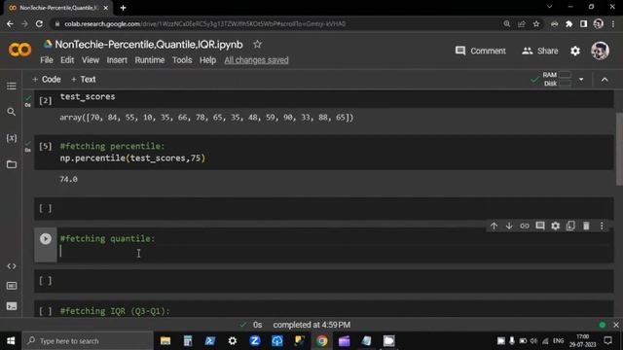623x350 pixels.
Task: Bookmark this page in Chrome
Action: pyautogui.click(x=536, y=23)
